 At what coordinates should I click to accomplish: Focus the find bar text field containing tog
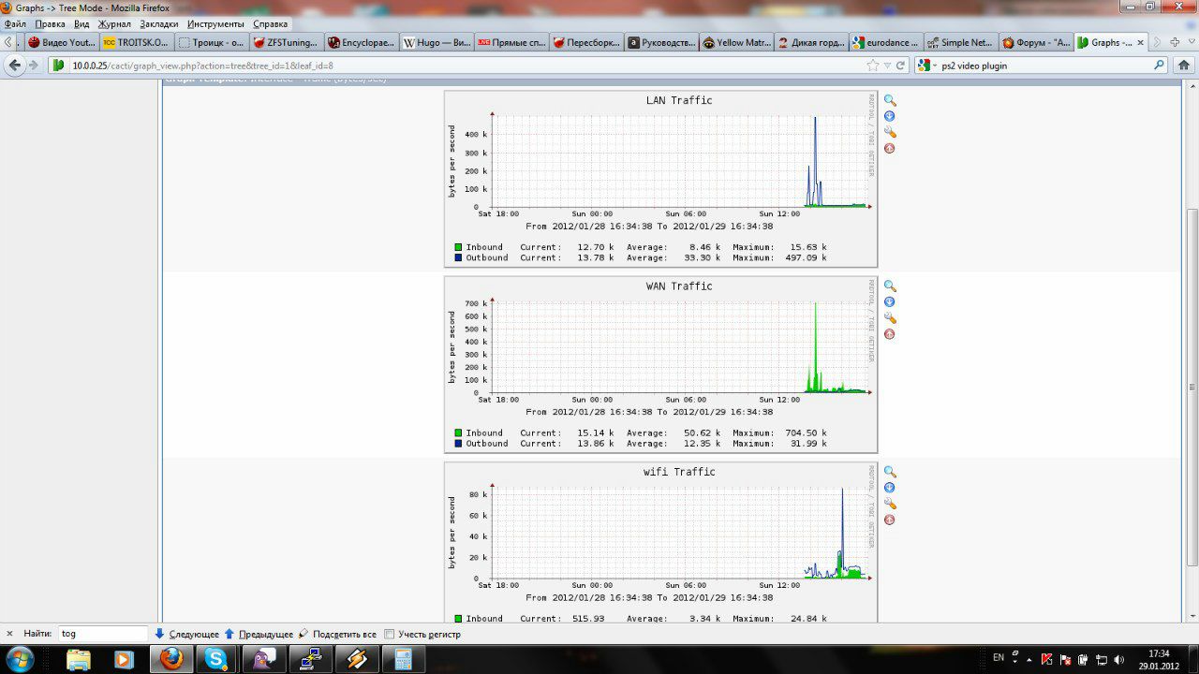pos(103,634)
